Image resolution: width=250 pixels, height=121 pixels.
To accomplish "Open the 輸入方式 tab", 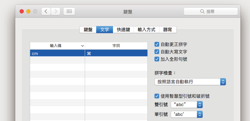I will [147, 30].
